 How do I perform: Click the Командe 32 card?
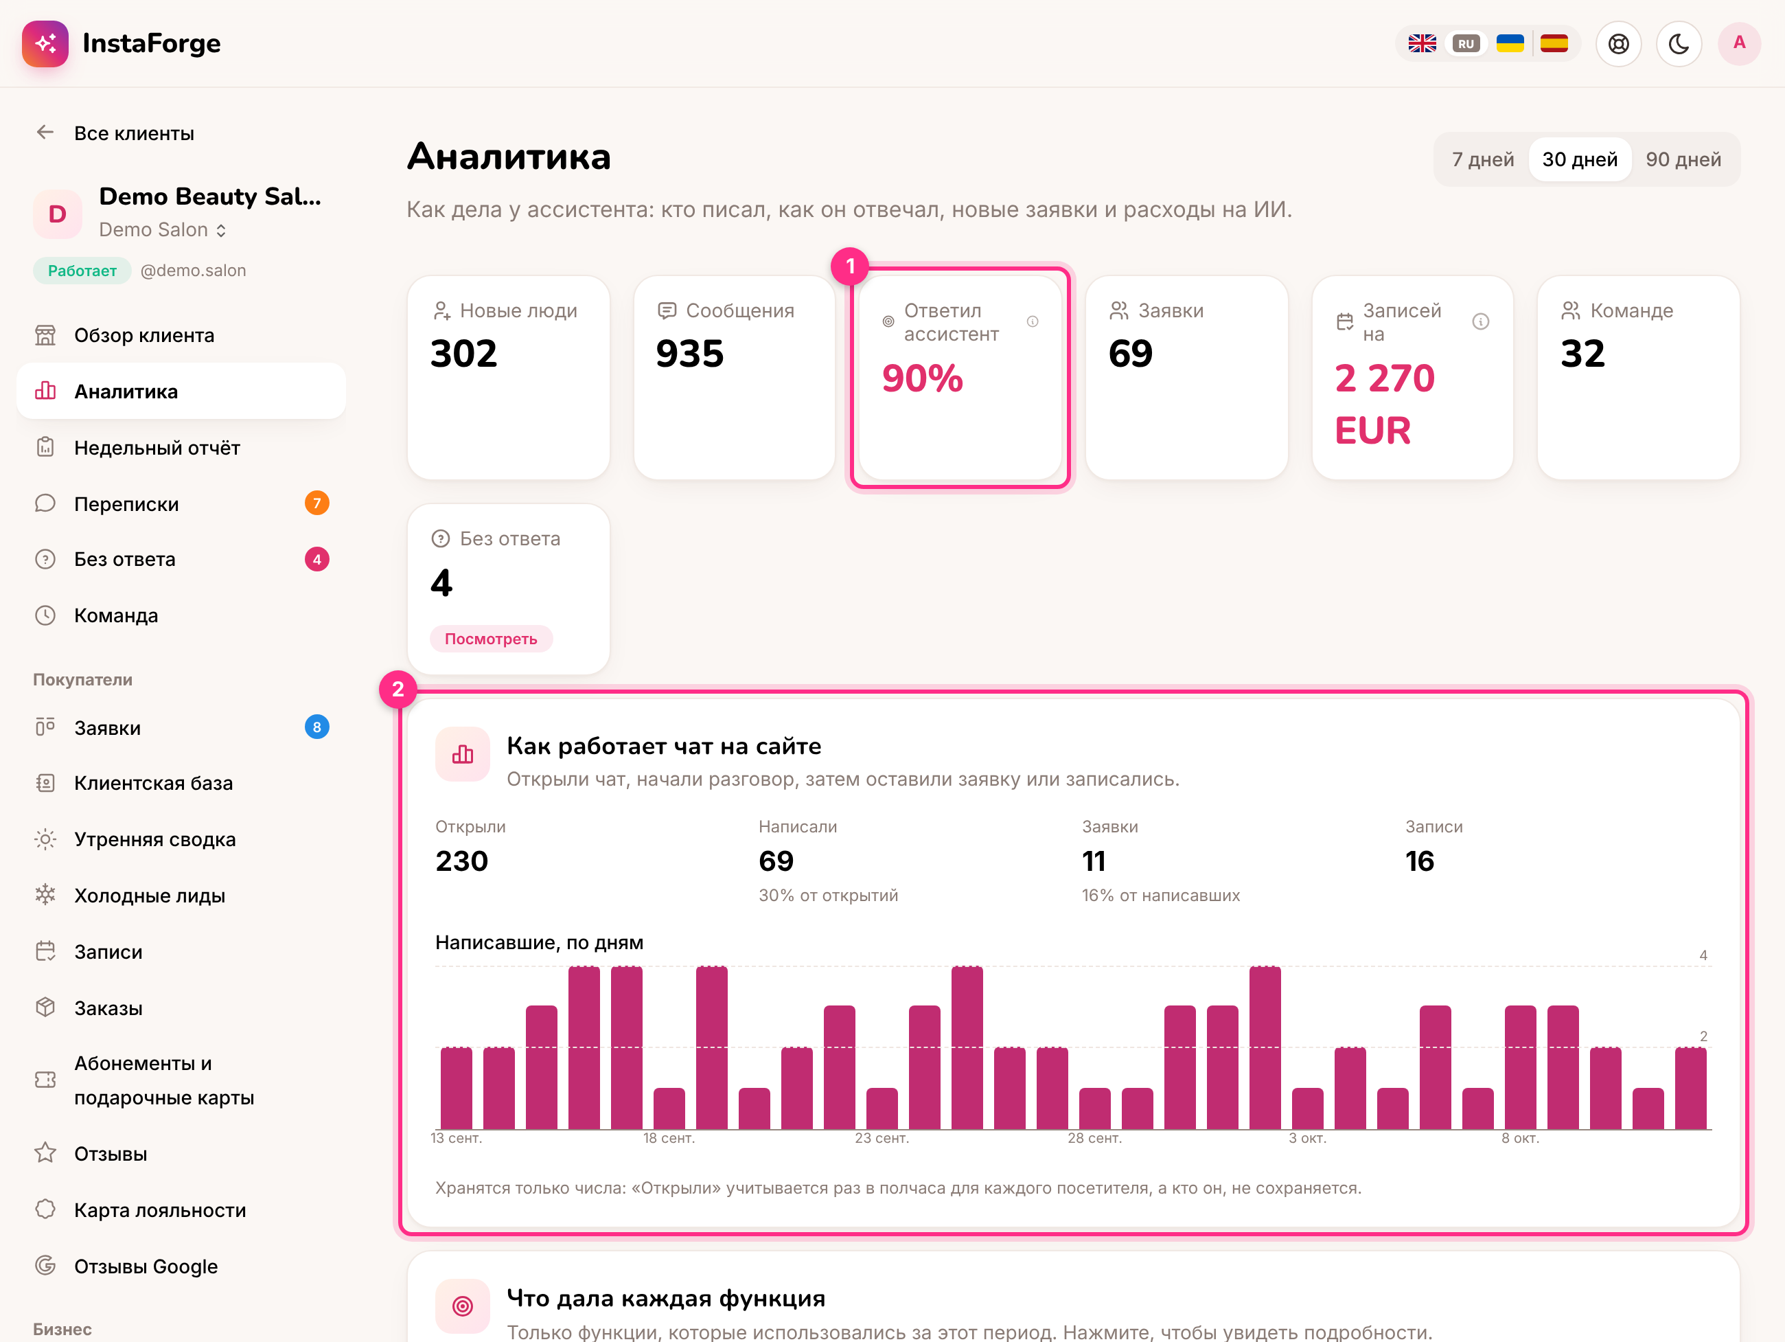click(1638, 378)
